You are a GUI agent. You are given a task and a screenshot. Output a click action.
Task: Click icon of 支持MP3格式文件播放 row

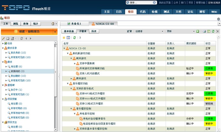77,94
